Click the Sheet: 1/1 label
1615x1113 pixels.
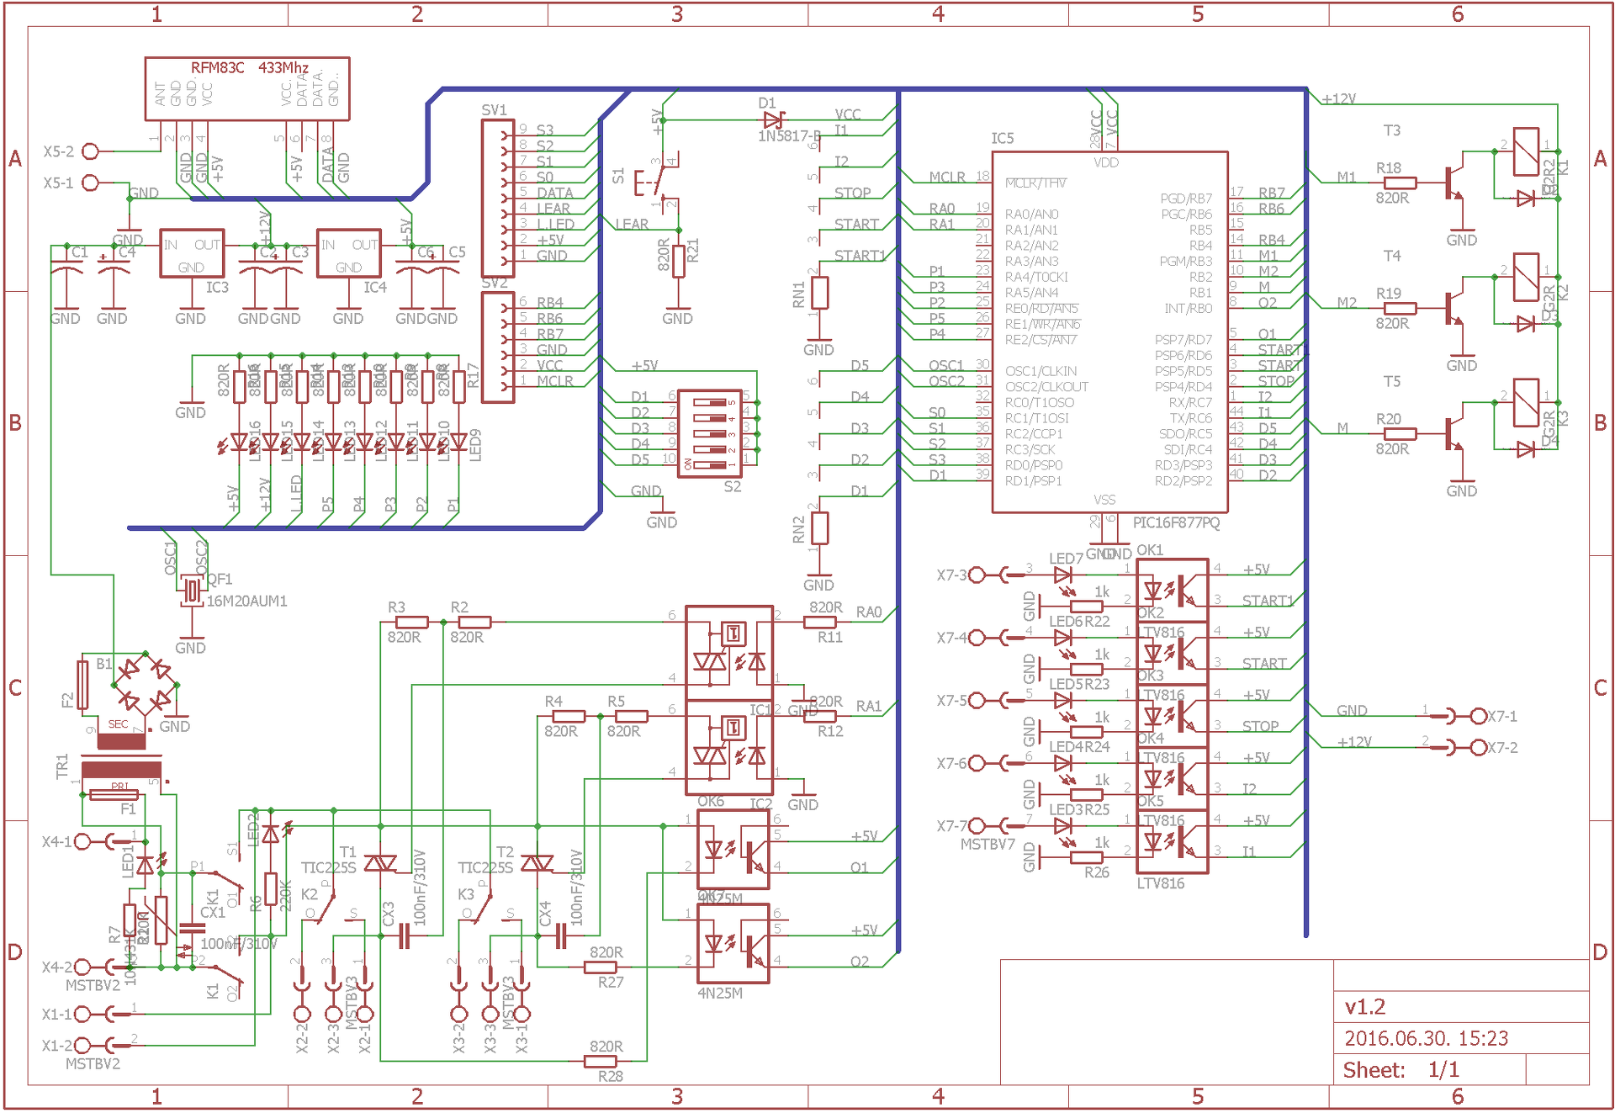pyautogui.click(x=1401, y=1070)
